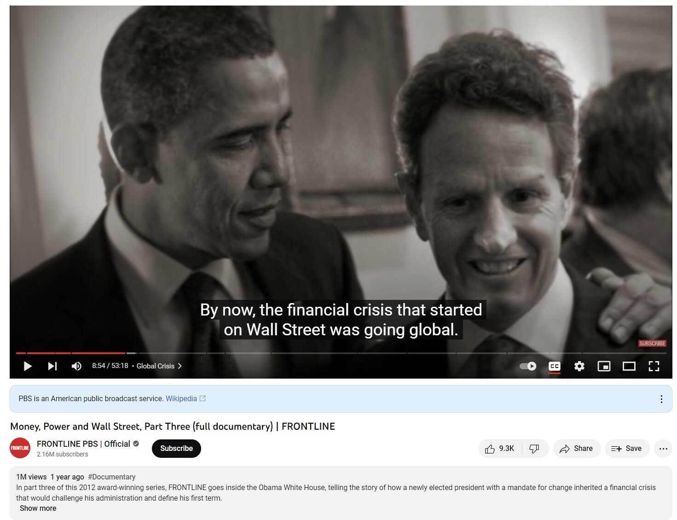
Task: Share this documentary video
Action: pyautogui.click(x=577, y=449)
